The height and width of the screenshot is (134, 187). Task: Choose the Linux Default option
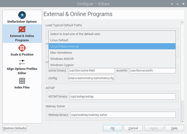click(112, 40)
